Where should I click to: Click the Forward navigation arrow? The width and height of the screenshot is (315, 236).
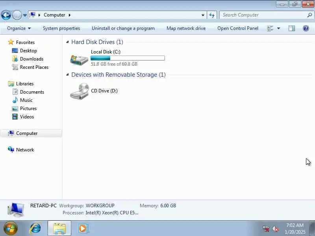tap(17, 15)
